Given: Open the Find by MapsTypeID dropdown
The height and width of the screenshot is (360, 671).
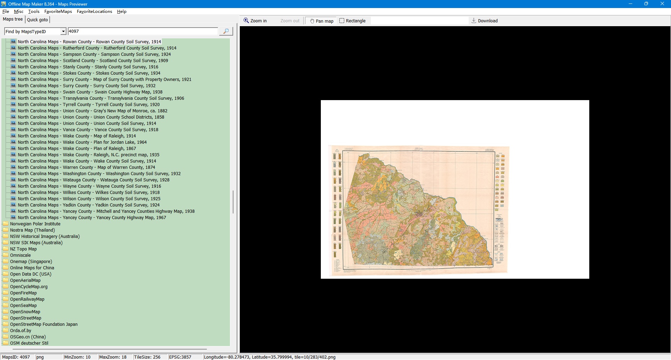Looking at the screenshot, I should (63, 31).
